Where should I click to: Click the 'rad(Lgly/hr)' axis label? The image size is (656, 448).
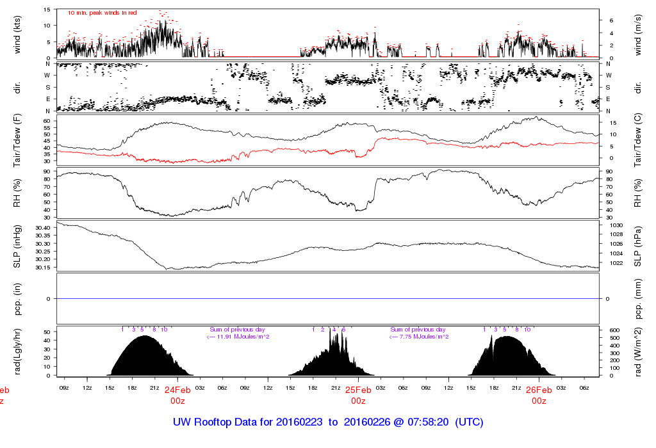pos(17,351)
